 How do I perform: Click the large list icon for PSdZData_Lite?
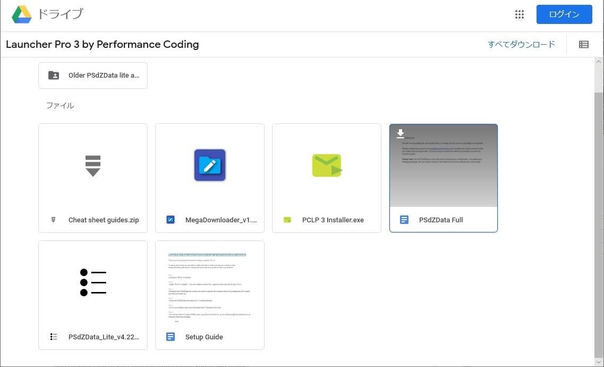pos(93,282)
